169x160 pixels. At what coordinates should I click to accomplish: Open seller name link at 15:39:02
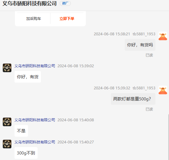(x=35, y=66)
